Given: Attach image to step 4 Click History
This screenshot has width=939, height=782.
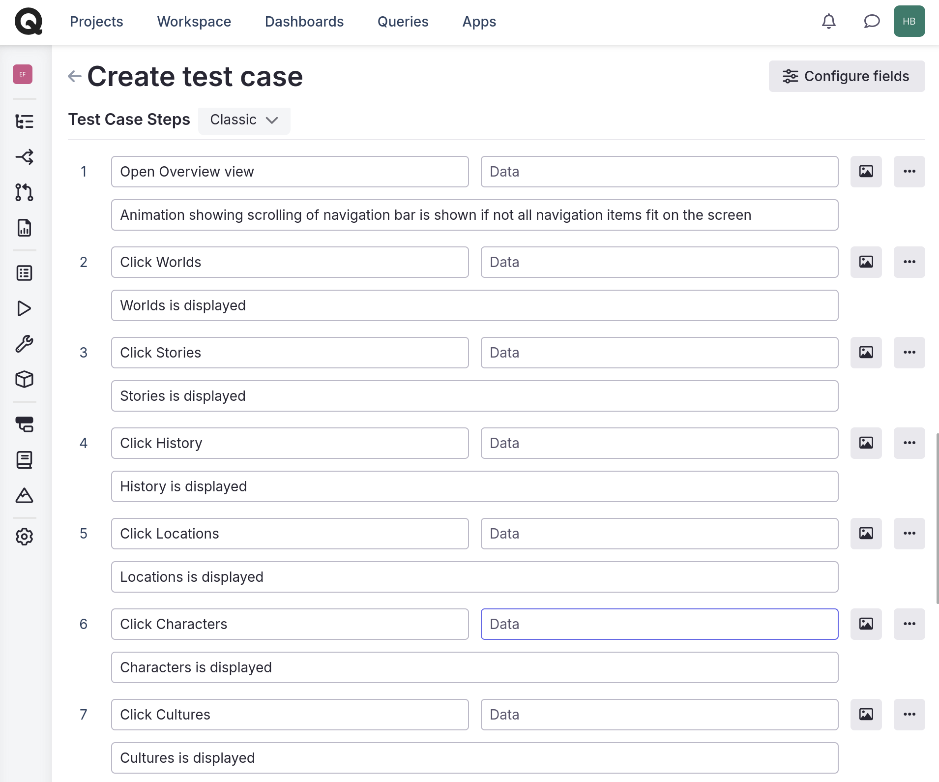Looking at the screenshot, I should [866, 443].
